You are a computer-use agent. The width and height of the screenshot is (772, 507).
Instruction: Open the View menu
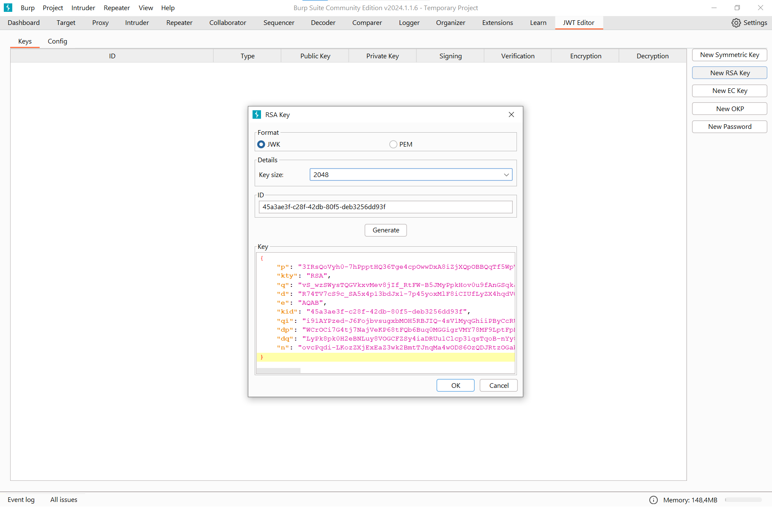pyautogui.click(x=146, y=8)
